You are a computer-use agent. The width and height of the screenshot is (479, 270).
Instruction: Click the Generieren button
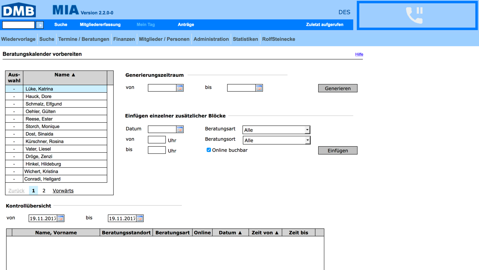click(x=338, y=88)
